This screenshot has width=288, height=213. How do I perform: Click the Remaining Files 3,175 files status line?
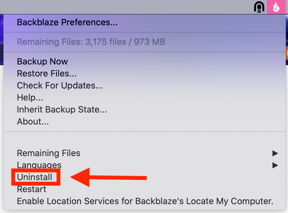pyautogui.click(x=91, y=42)
